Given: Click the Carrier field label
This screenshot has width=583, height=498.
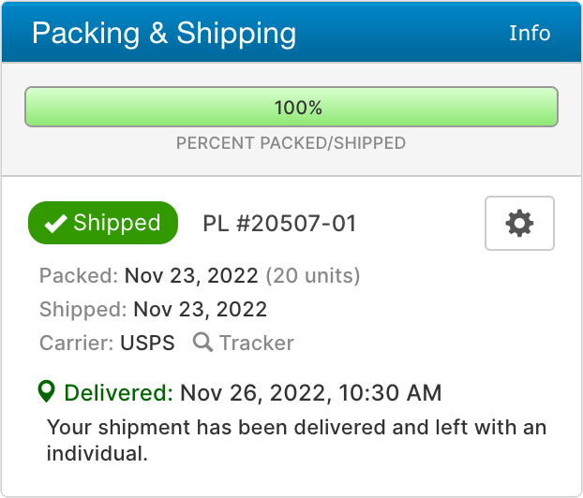Looking at the screenshot, I should click(x=76, y=343).
